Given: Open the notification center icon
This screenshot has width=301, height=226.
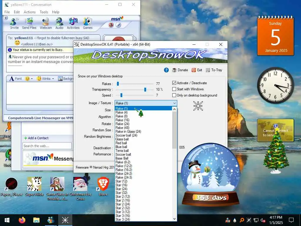Looking at the screenshot, I should click(x=291, y=220).
